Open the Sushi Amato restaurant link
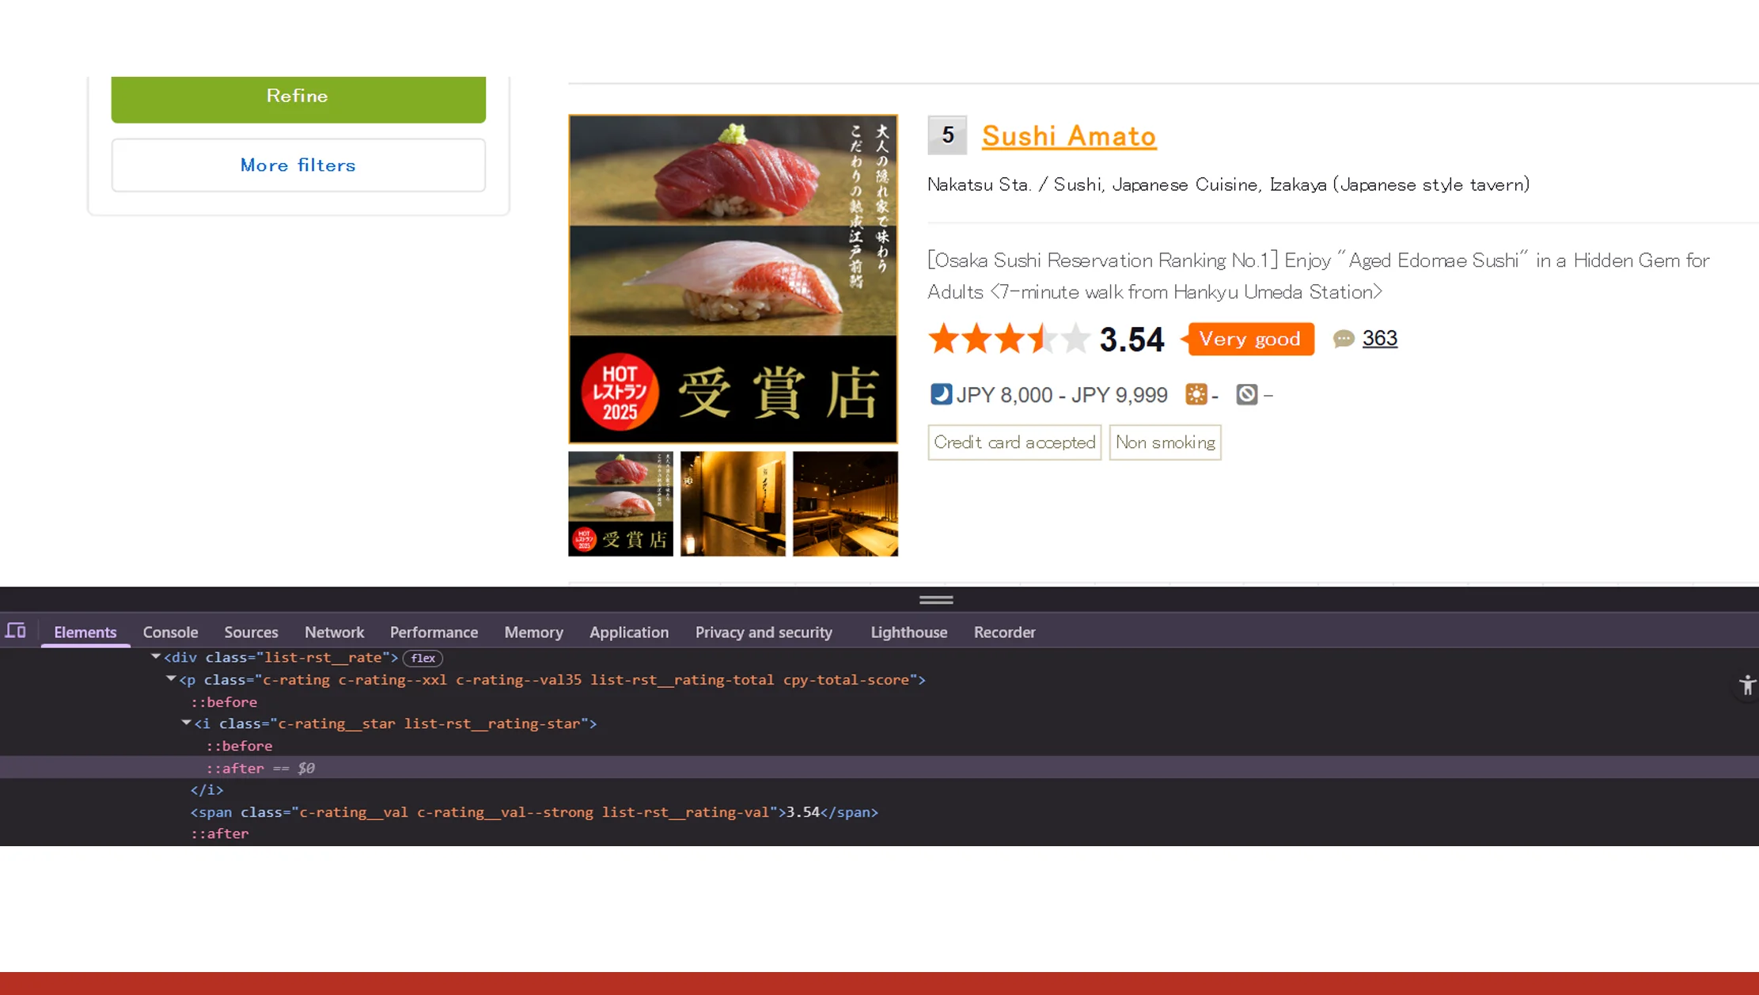1759x995 pixels. click(1068, 135)
